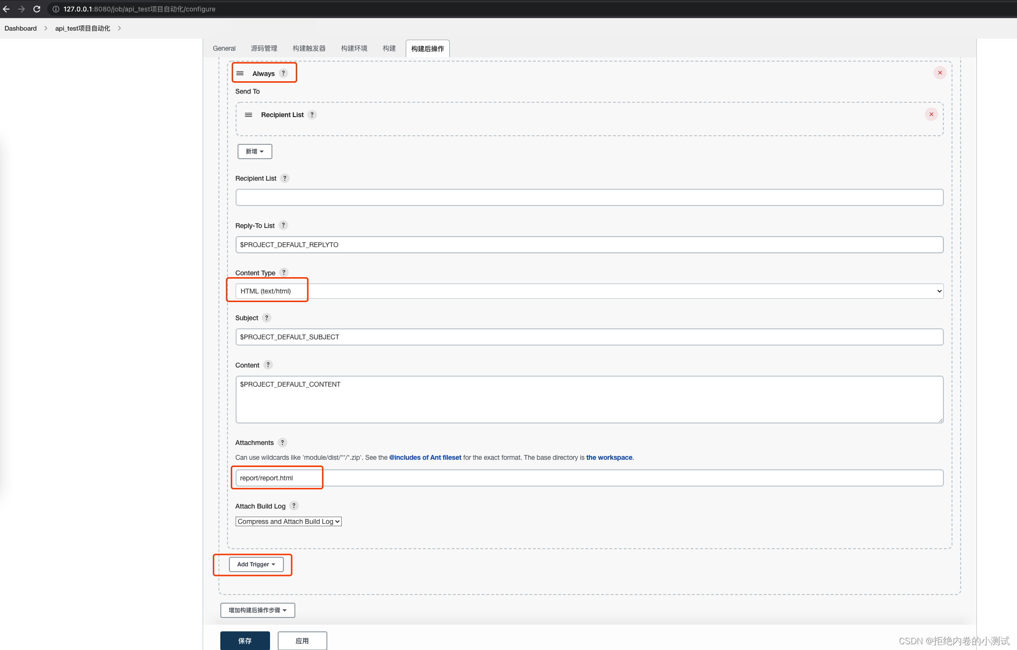Image resolution: width=1017 pixels, height=650 pixels.
Task: Click the help icon beside Reply-To List
Action: click(x=283, y=225)
